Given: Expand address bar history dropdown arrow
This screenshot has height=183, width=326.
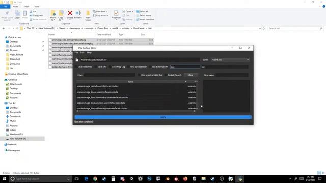Looking at the screenshot, I should tap(260, 28).
